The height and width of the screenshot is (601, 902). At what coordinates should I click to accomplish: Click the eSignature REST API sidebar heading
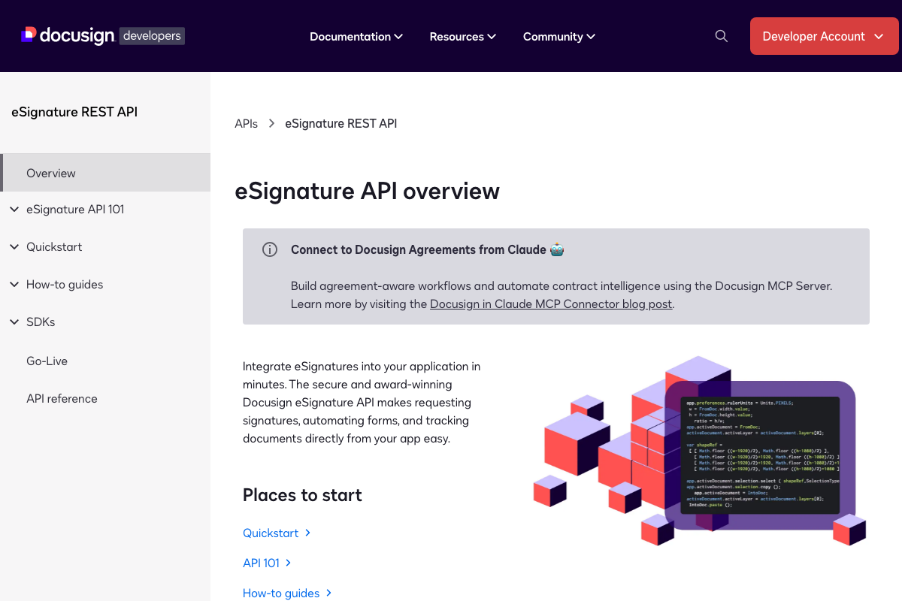tap(74, 112)
